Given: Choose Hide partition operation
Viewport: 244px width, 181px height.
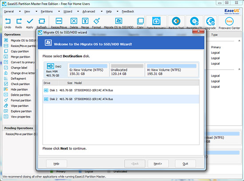Looking at the screenshot, I should [x=19, y=90].
